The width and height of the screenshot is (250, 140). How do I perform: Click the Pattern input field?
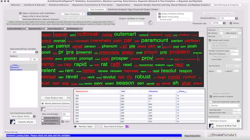[20, 59]
